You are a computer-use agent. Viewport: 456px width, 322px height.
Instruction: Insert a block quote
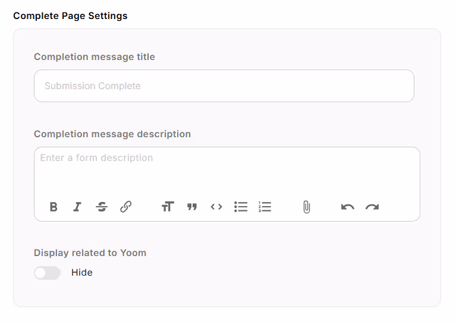[x=192, y=207]
